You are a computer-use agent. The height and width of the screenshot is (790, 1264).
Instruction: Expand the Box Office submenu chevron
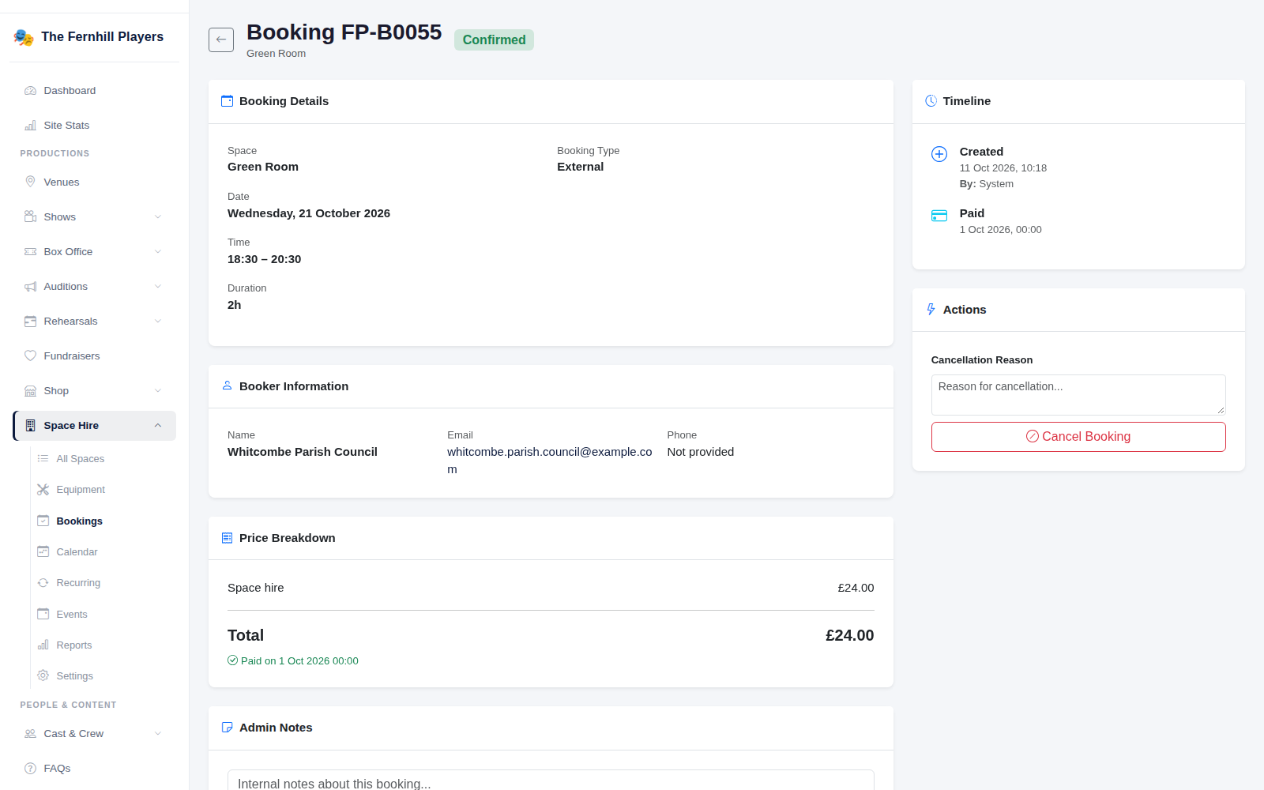click(158, 252)
